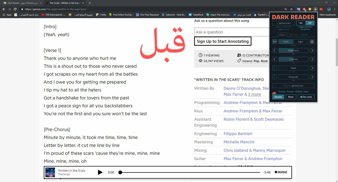Open the new tab plus button

(90, 3)
